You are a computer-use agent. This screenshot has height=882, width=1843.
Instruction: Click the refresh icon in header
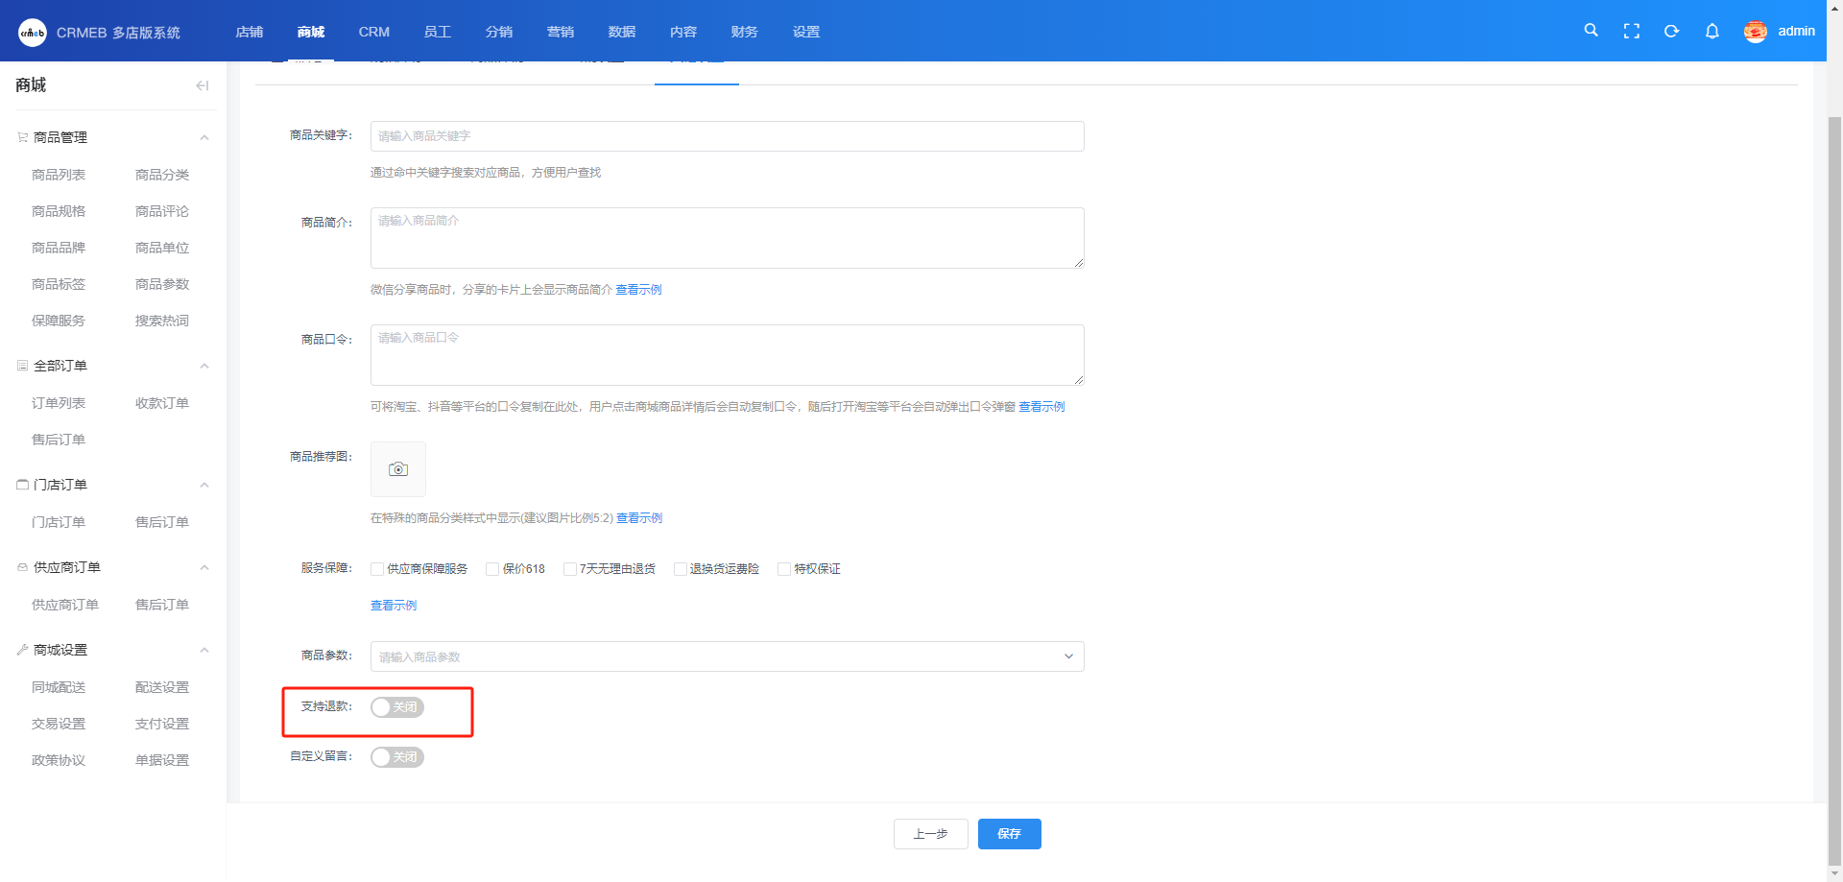[x=1671, y=31]
